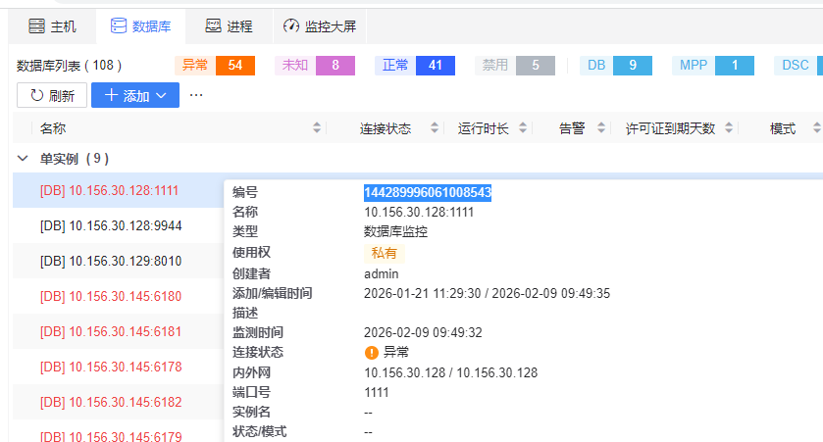The height and width of the screenshot is (442, 823).
Task: Sort by 运行时长 column arrows
Action: [x=523, y=127]
